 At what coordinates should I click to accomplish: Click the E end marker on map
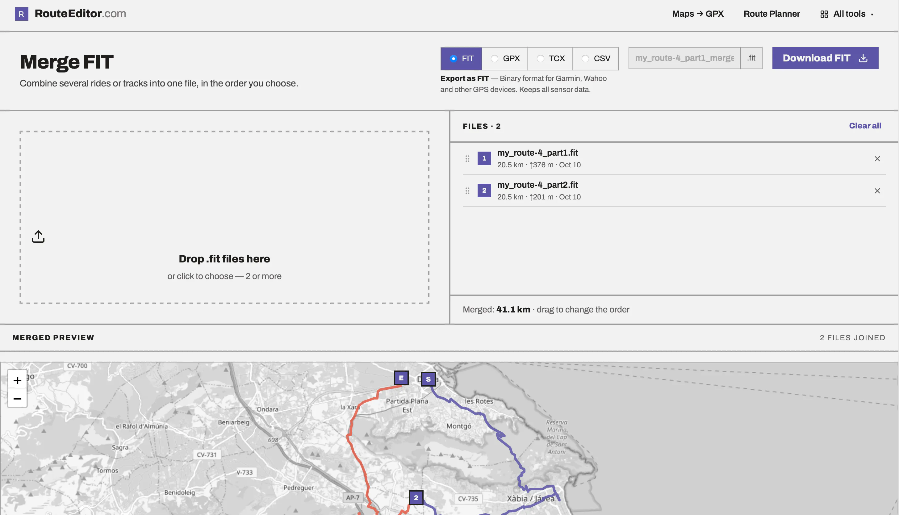coord(401,378)
